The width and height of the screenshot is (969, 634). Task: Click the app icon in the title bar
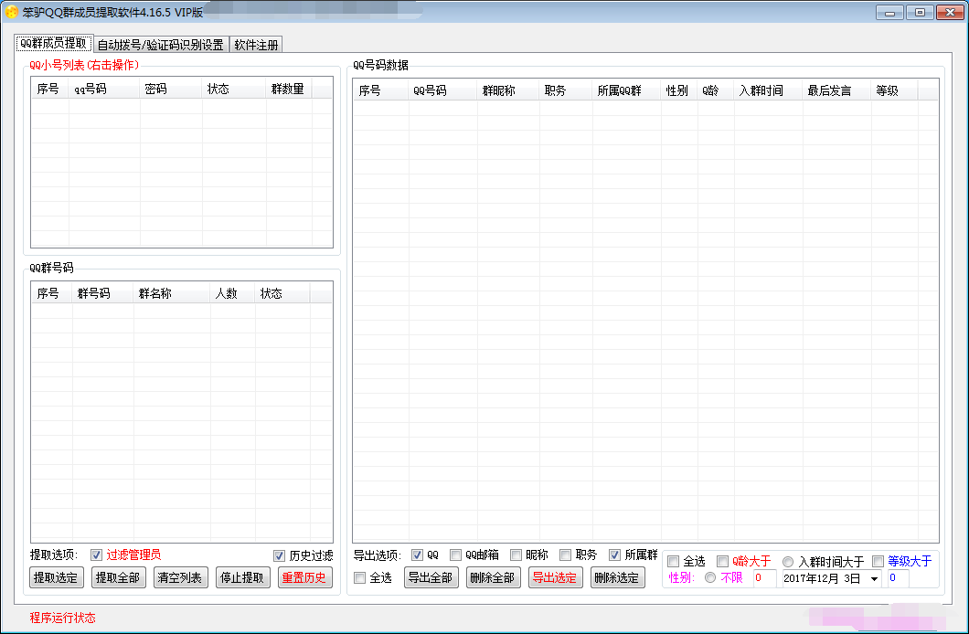click(11, 12)
